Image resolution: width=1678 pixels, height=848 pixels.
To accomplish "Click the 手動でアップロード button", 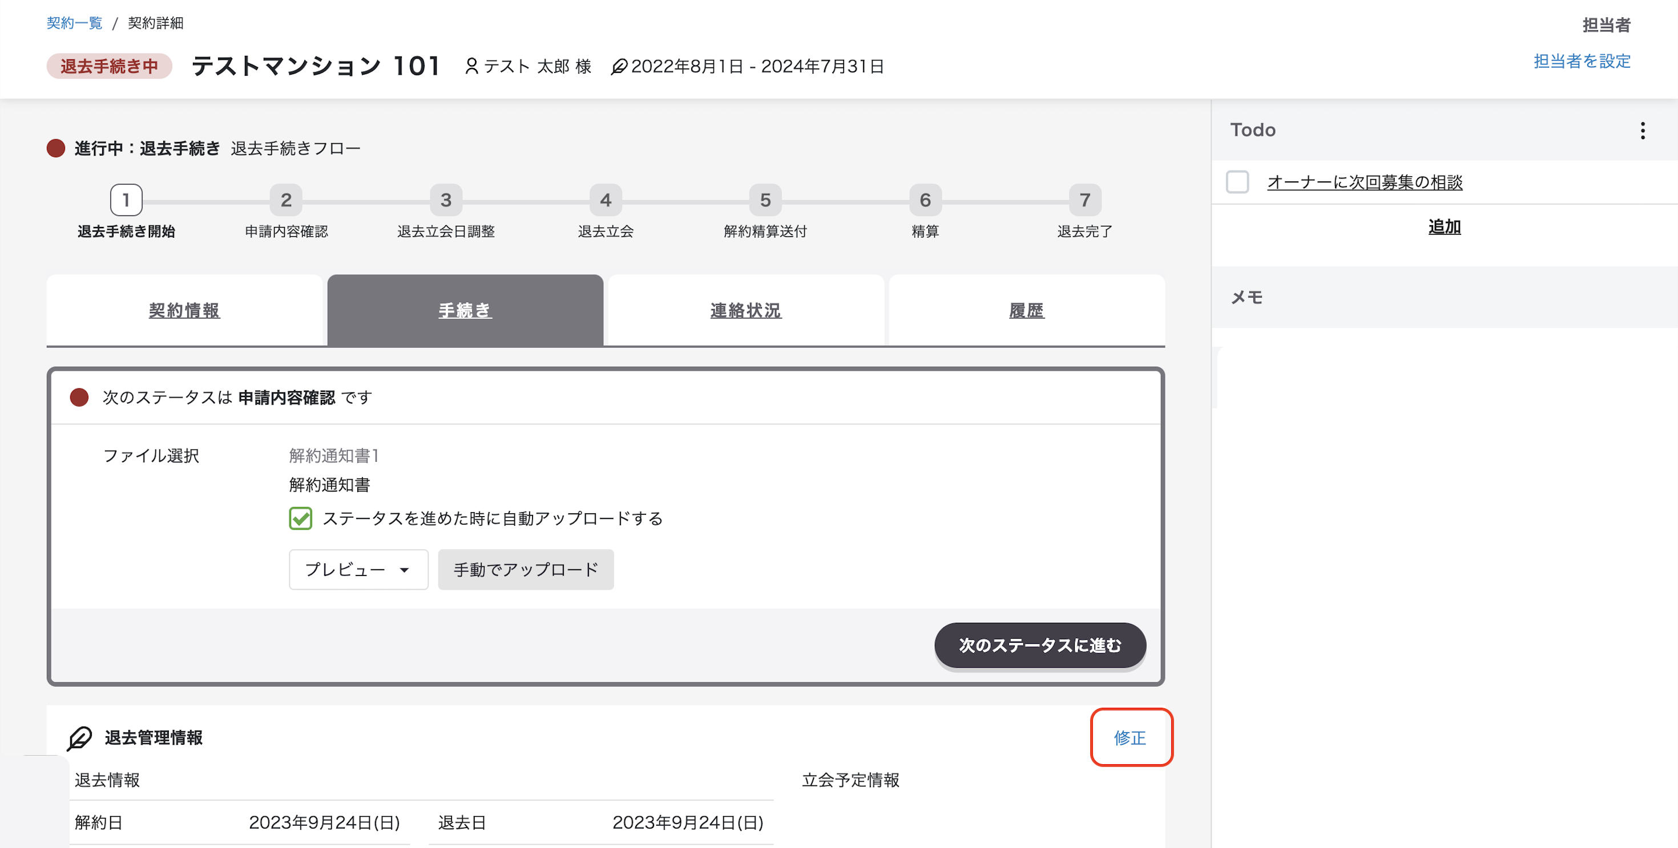I will (x=526, y=570).
